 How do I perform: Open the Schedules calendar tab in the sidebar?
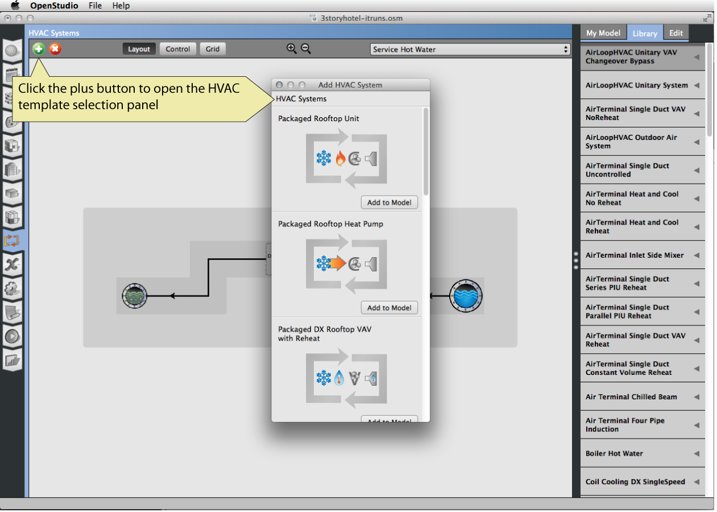(13, 73)
